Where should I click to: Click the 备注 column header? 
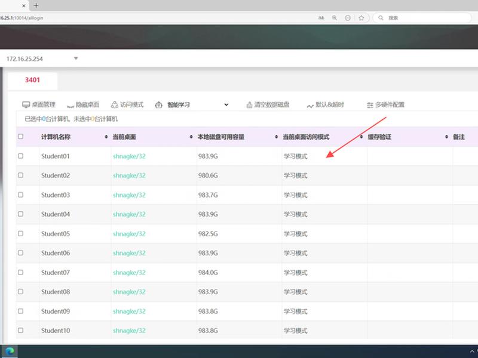tap(459, 137)
